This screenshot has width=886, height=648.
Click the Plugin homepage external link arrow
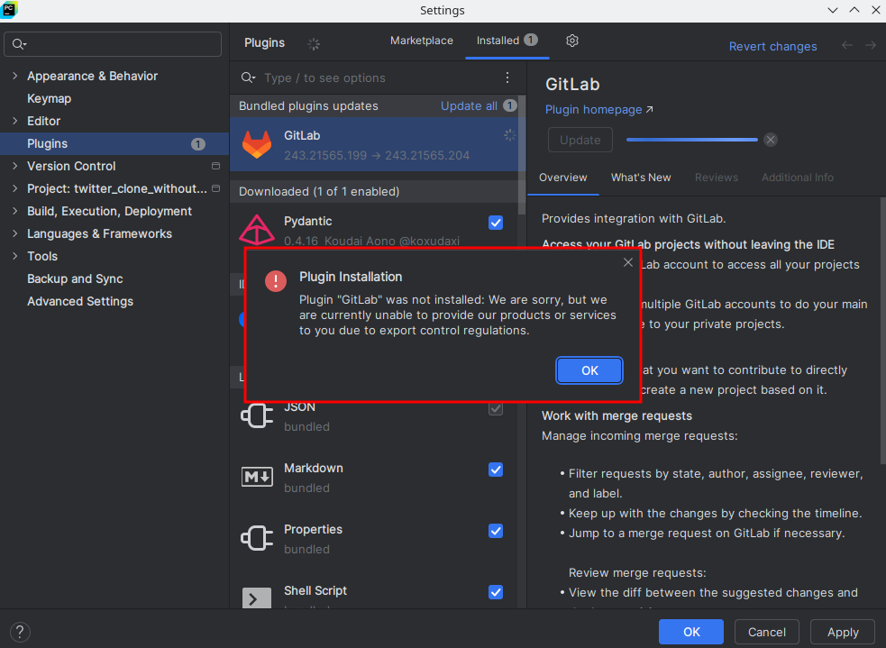tap(649, 110)
